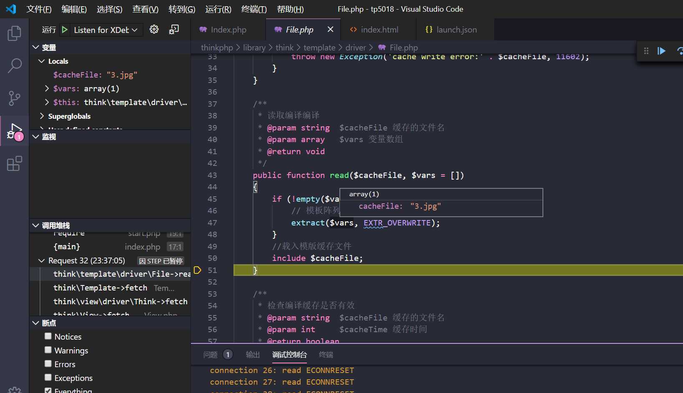This screenshot has width=683, height=393.
Task: Expand the $this variable
Action: click(x=47, y=103)
